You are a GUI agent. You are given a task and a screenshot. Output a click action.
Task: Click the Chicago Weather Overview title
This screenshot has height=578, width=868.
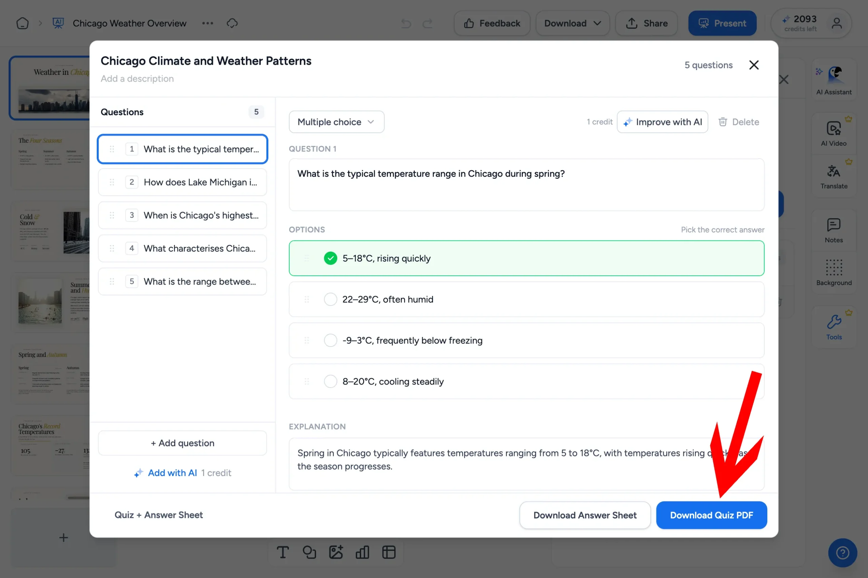tap(130, 23)
